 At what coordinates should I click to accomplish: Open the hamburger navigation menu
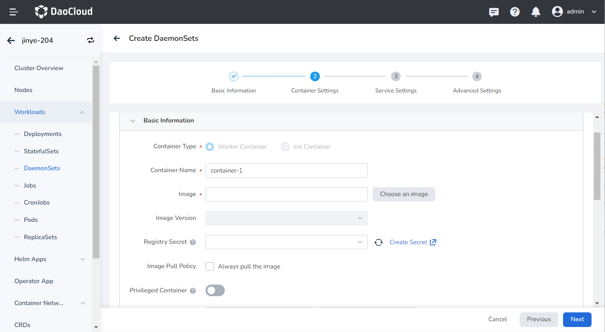(x=14, y=12)
